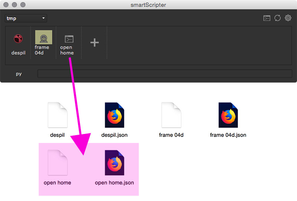
Task: Close the smartScripter window
Action: click(x=7, y=5)
